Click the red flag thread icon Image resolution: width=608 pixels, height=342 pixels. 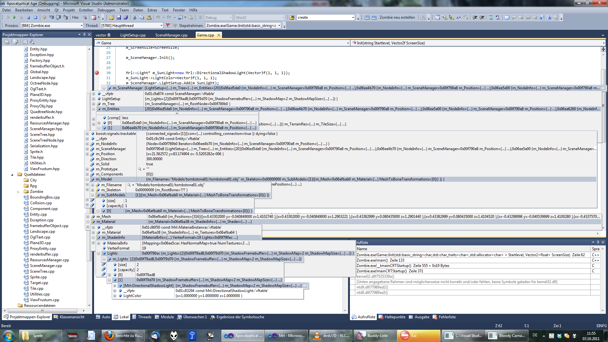pos(168,26)
